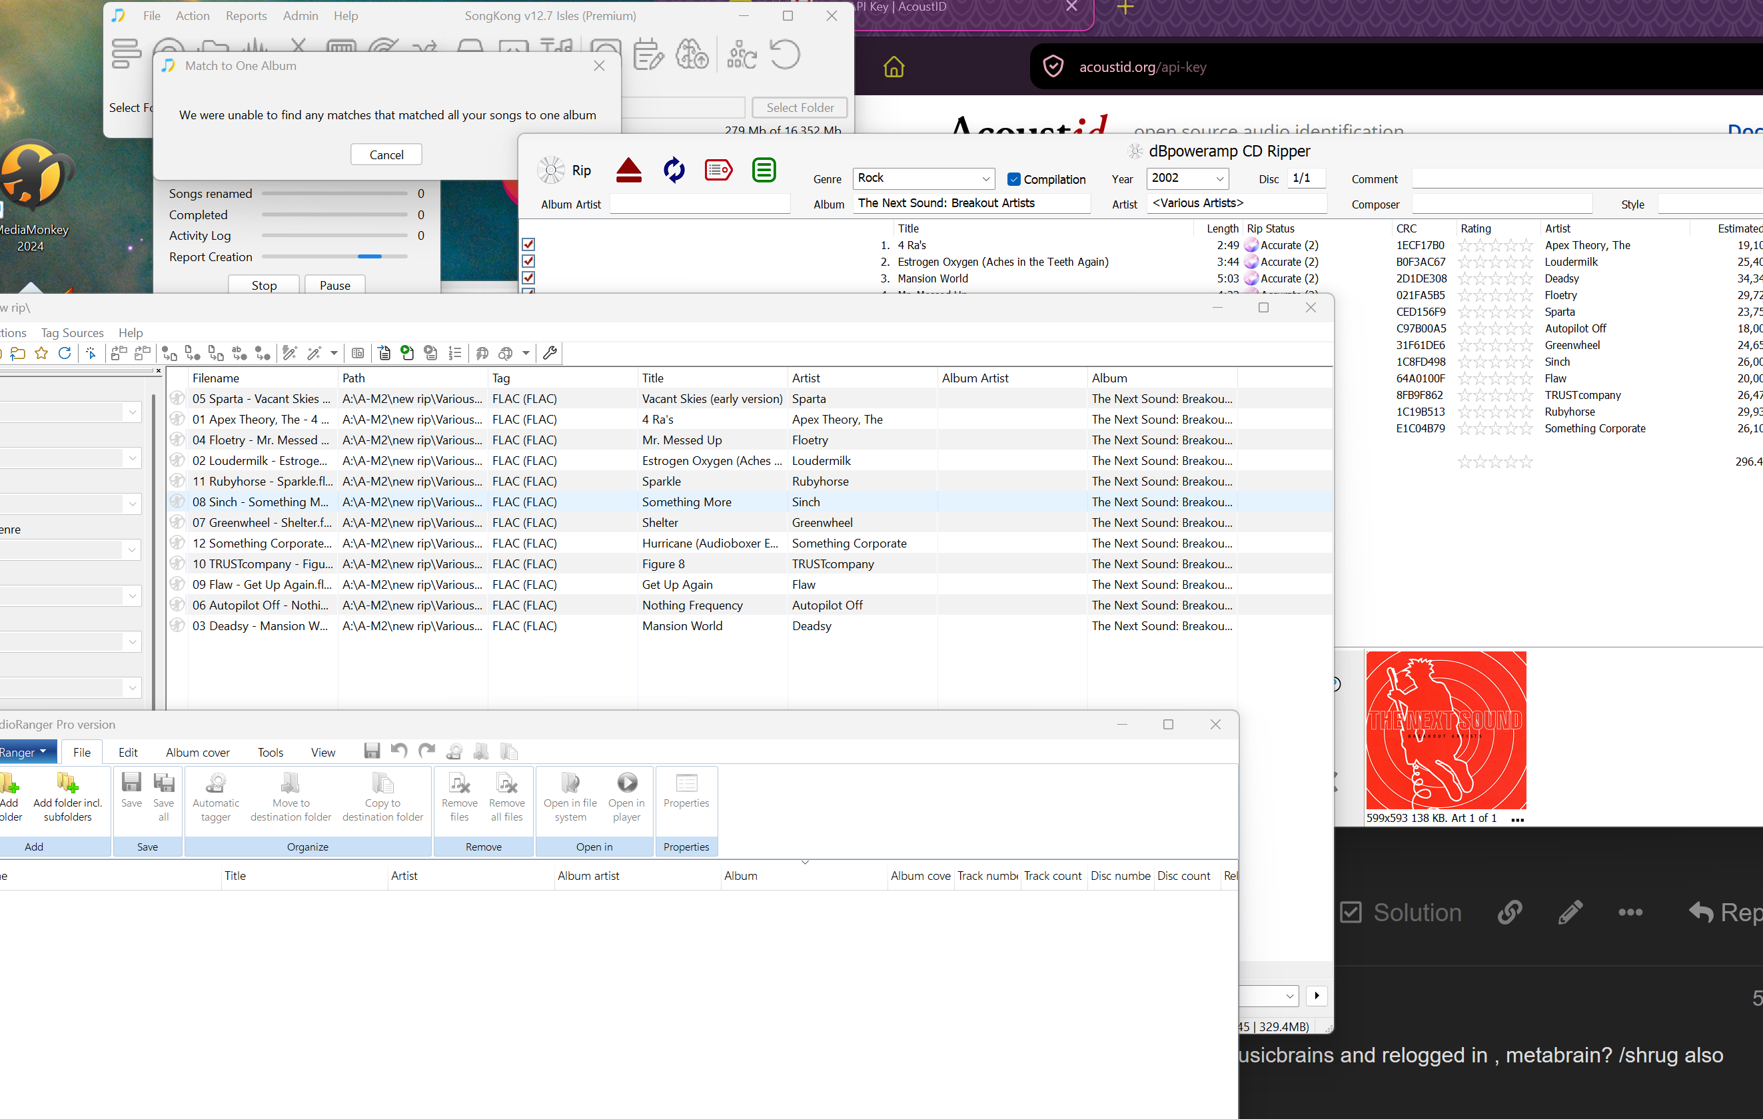Click the web search globe icon in Mp3tag
The image size is (1763, 1119).
pyautogui.click(x=504, y=354)
